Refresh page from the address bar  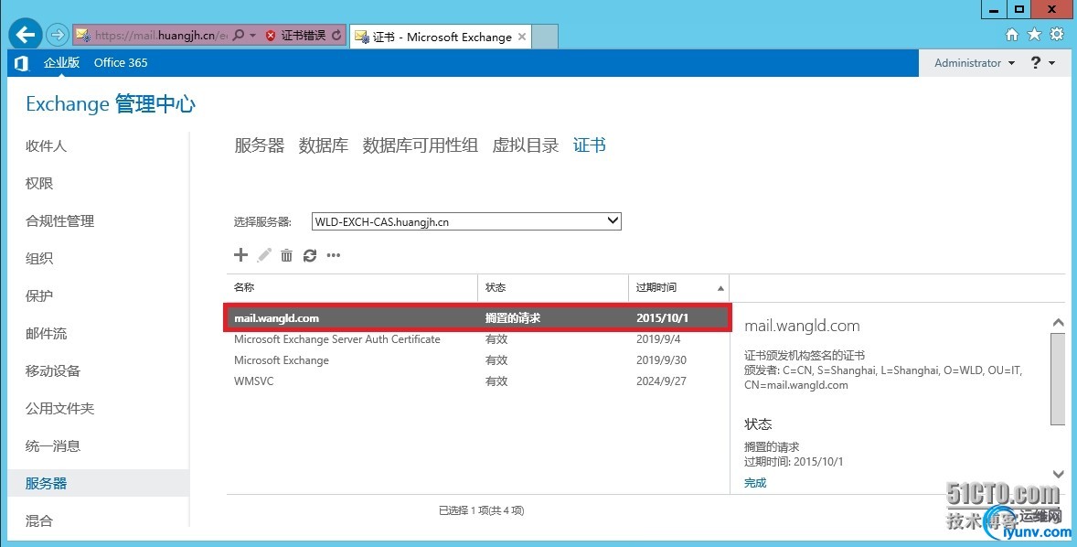click(336, 35)
